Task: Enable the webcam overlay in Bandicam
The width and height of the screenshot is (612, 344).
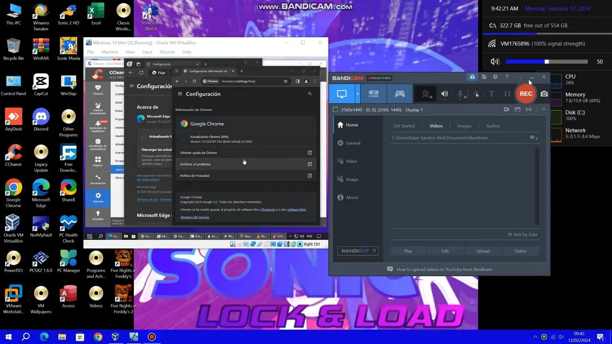Action: pyautogui.click(x=425, y=94)
